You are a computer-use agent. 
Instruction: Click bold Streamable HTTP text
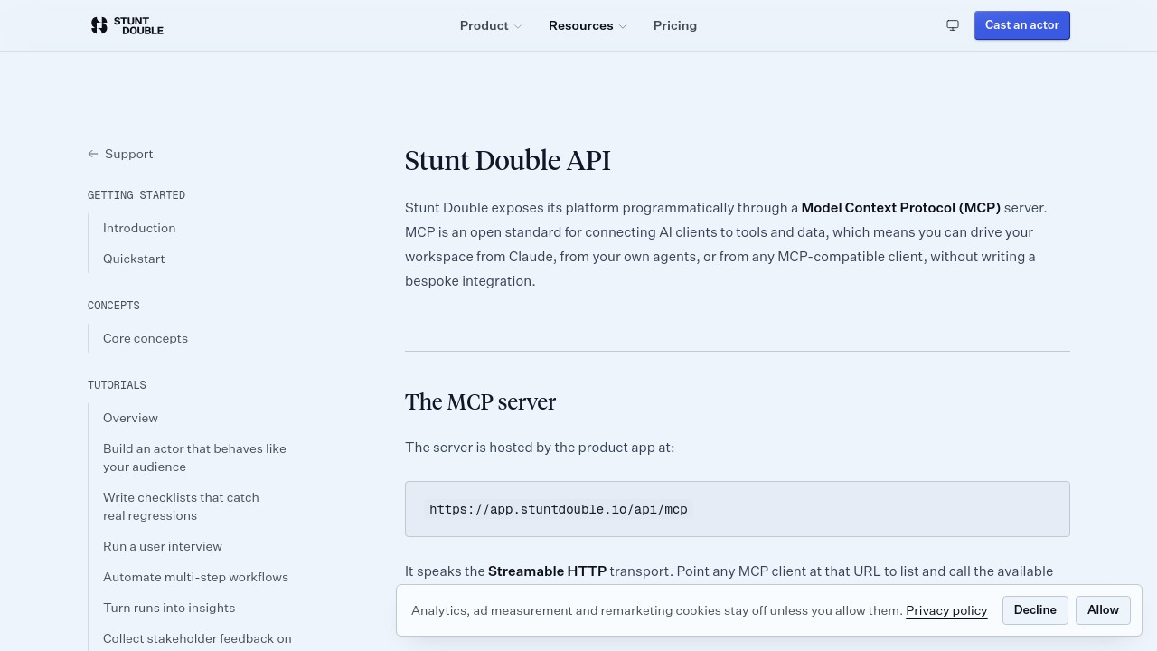(547, 571)
